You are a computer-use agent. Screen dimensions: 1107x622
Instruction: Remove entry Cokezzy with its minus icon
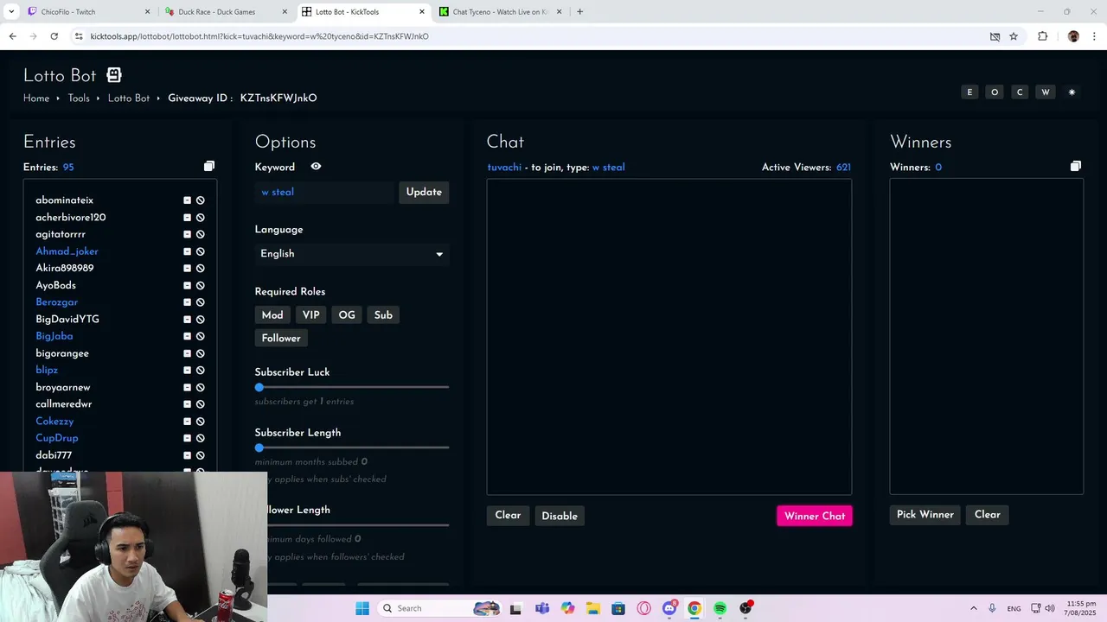click(187, 422)
